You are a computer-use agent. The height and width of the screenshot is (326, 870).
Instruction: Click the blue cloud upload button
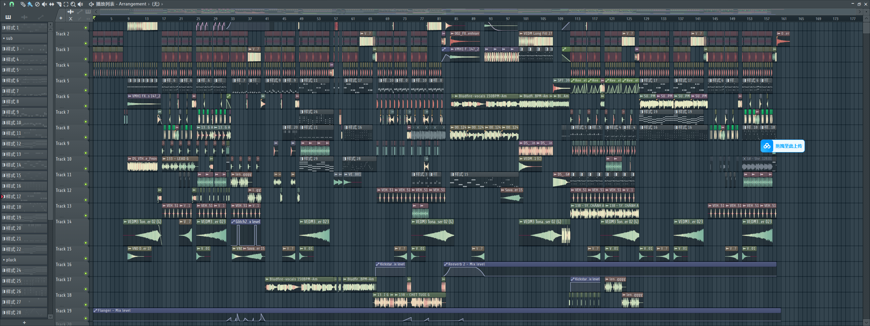[782, 146]
